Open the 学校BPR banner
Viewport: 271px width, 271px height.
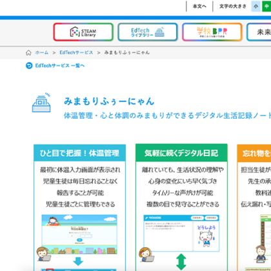(212, 32)
